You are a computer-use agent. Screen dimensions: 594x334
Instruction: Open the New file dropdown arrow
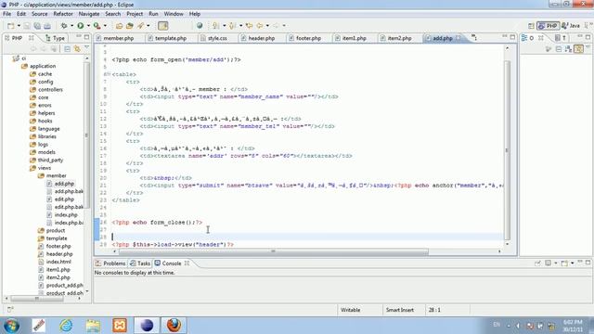[19, 26]
